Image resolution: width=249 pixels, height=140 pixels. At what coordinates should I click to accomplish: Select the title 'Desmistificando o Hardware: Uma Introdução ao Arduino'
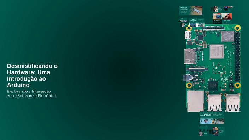pos(32,75)
